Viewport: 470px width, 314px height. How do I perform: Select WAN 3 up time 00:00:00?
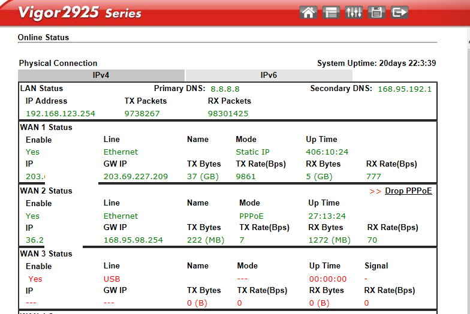[328, 279]
